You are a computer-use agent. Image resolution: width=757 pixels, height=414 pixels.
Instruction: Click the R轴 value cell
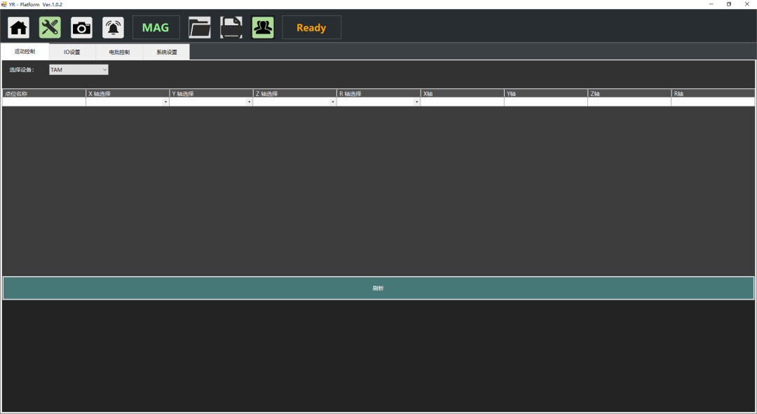tap(713, 102)
